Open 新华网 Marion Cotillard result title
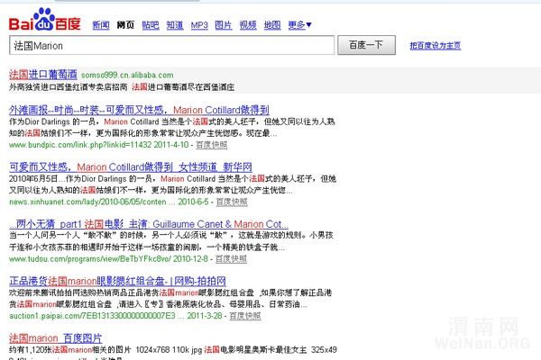 tap(131, 167)
